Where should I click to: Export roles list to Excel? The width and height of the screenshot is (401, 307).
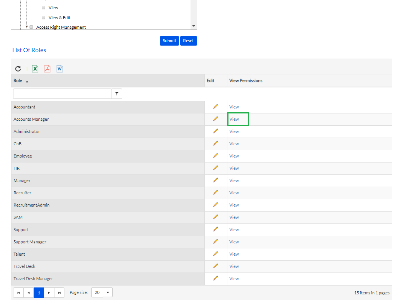(x=35, y=69)
